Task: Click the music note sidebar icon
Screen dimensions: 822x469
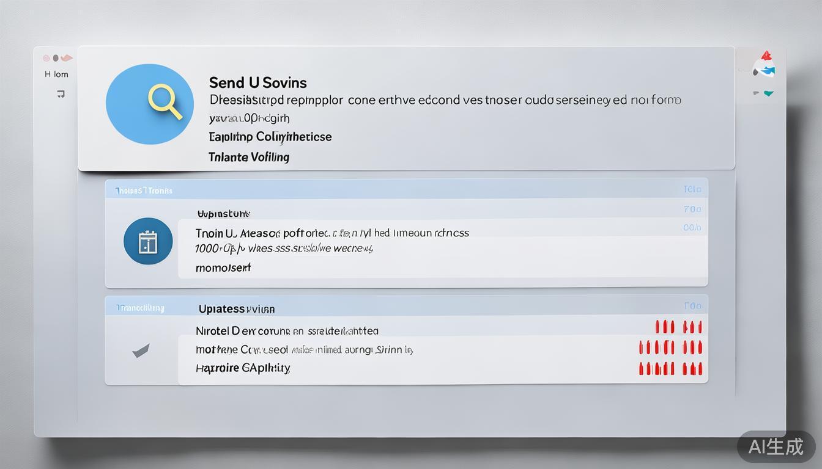Action: pos(60,94)
